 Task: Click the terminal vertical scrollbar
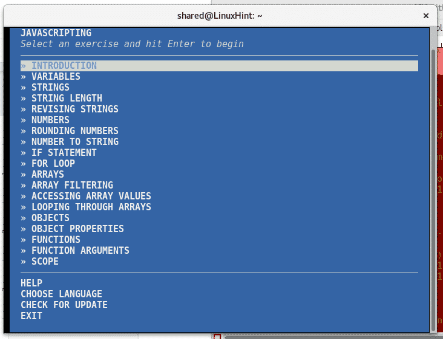pyautogui.click(x=433, y=191)
